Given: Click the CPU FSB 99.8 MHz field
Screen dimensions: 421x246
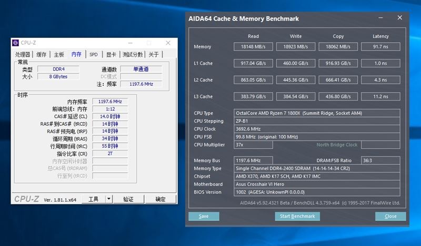Looking at the screenshot, I should pos(317,136).
